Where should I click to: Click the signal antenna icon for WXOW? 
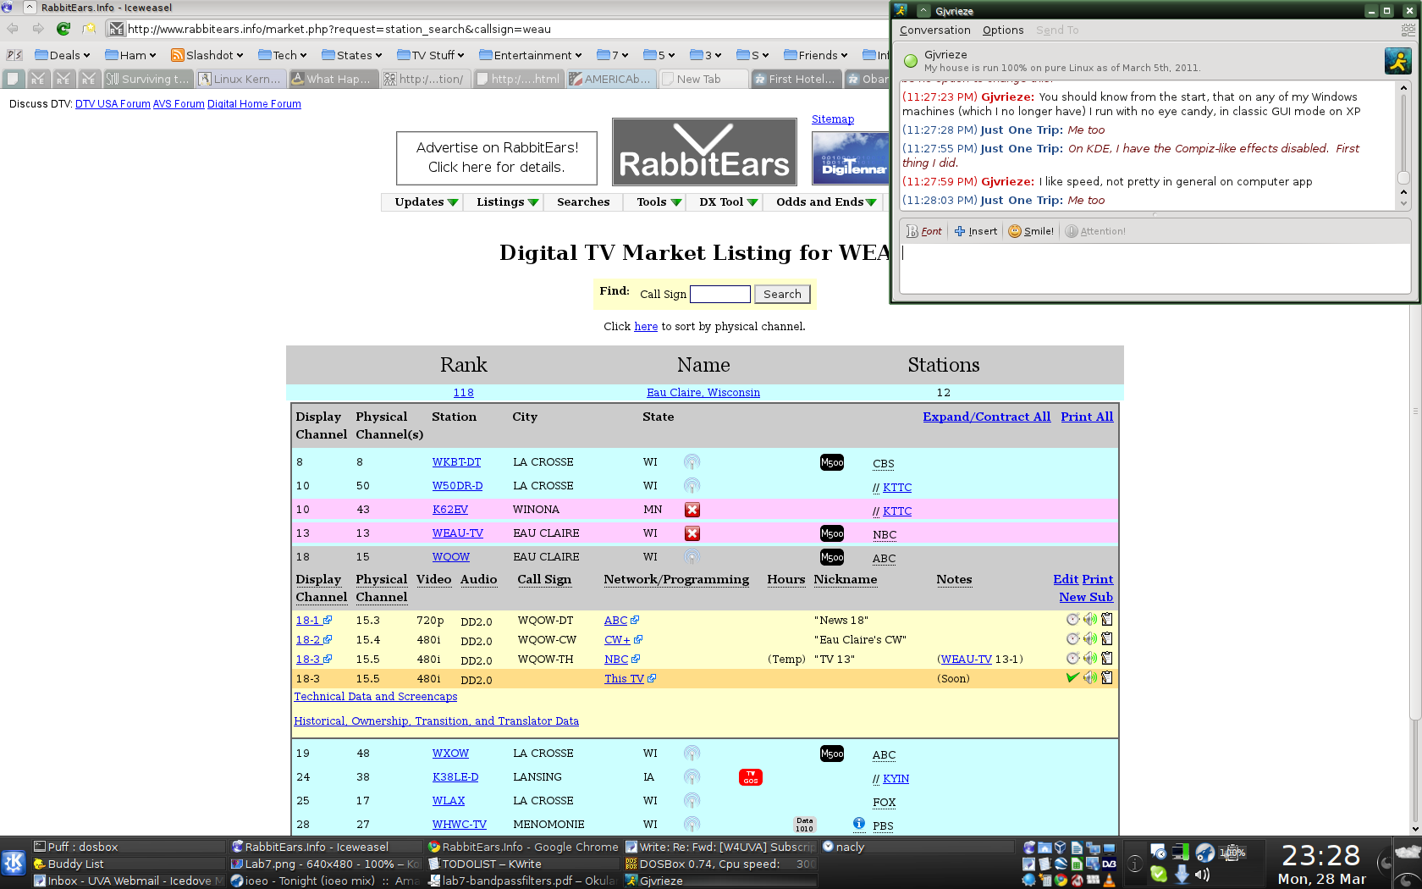click(x=692, y=754)
